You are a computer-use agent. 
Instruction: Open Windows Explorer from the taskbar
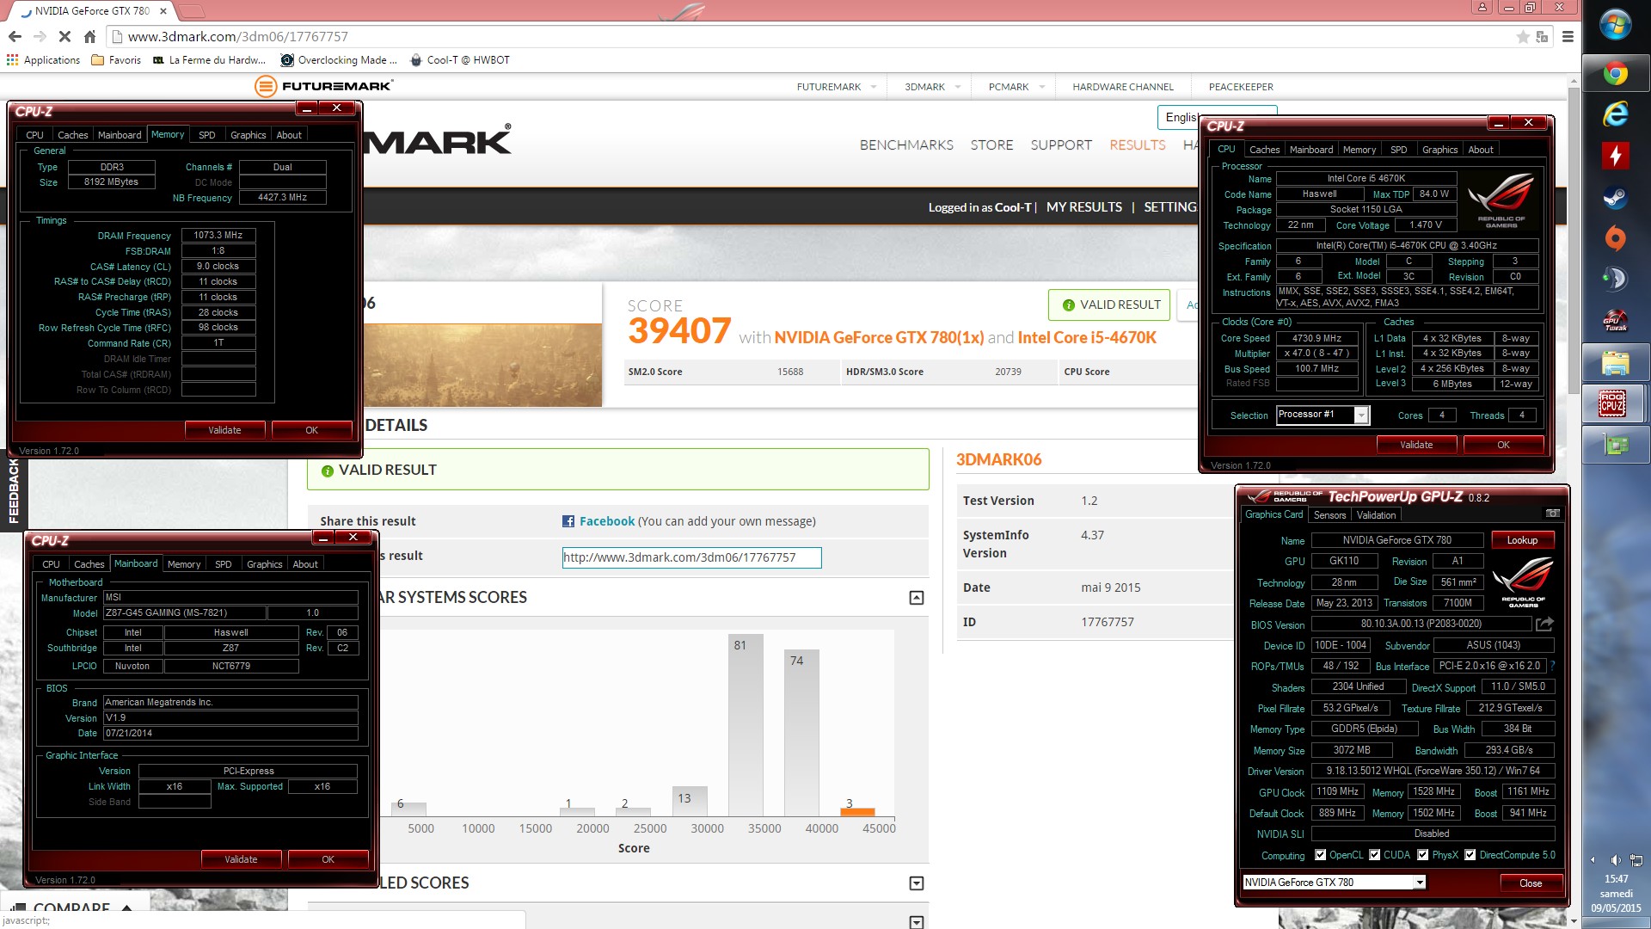click(x=1616, y=363)
